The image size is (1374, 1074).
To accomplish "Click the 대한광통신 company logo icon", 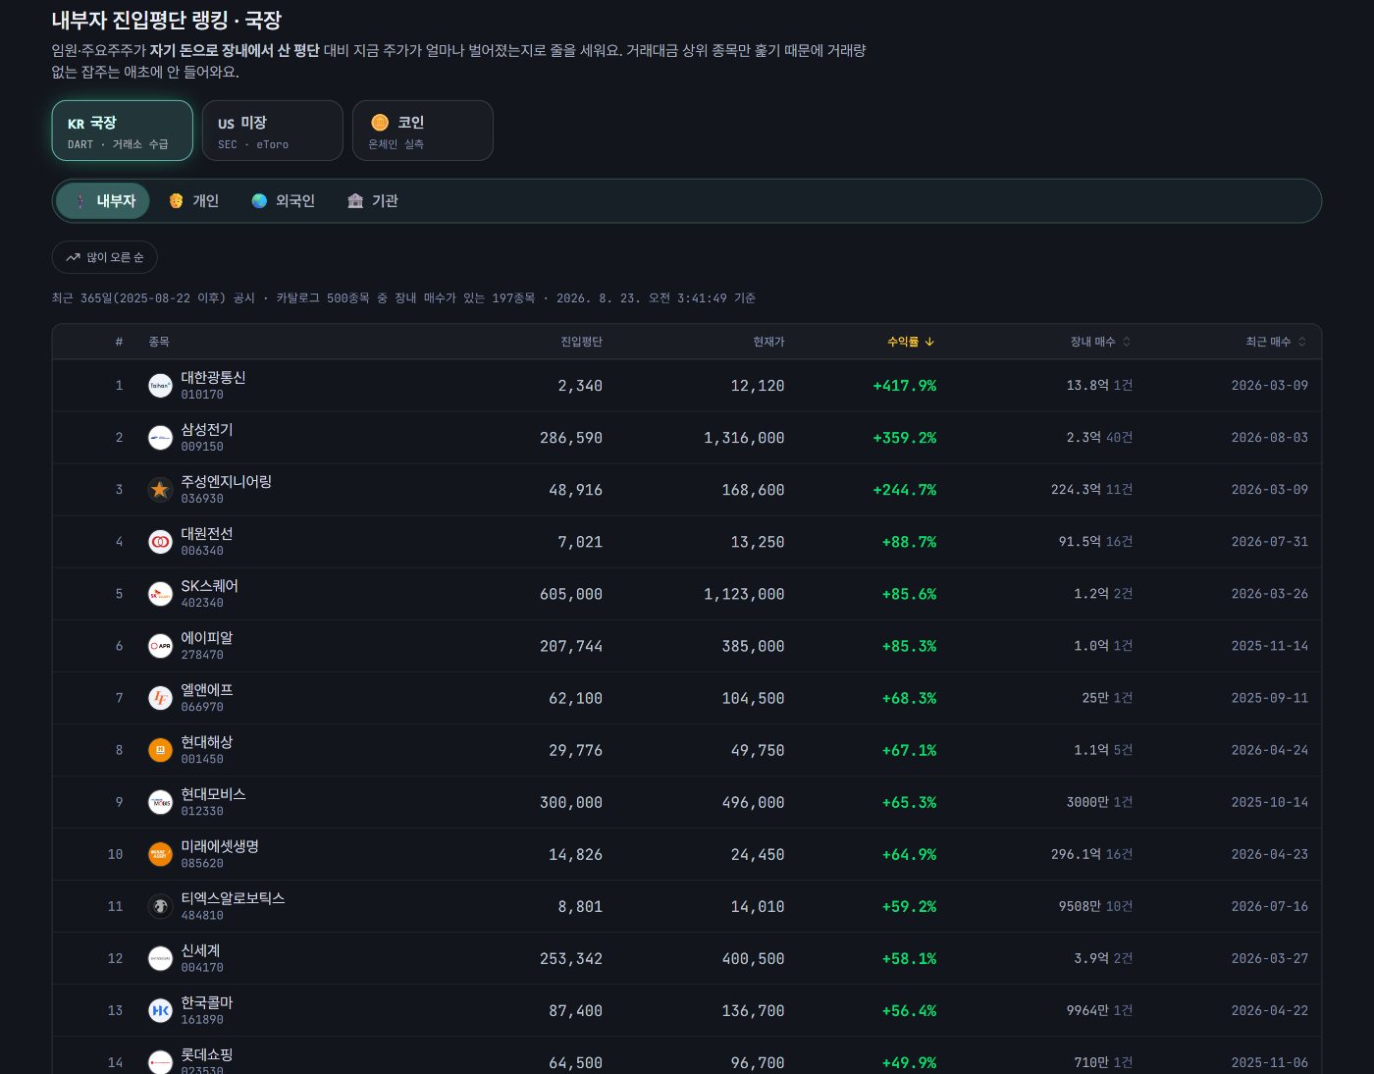I will click(x=160, y=386).
